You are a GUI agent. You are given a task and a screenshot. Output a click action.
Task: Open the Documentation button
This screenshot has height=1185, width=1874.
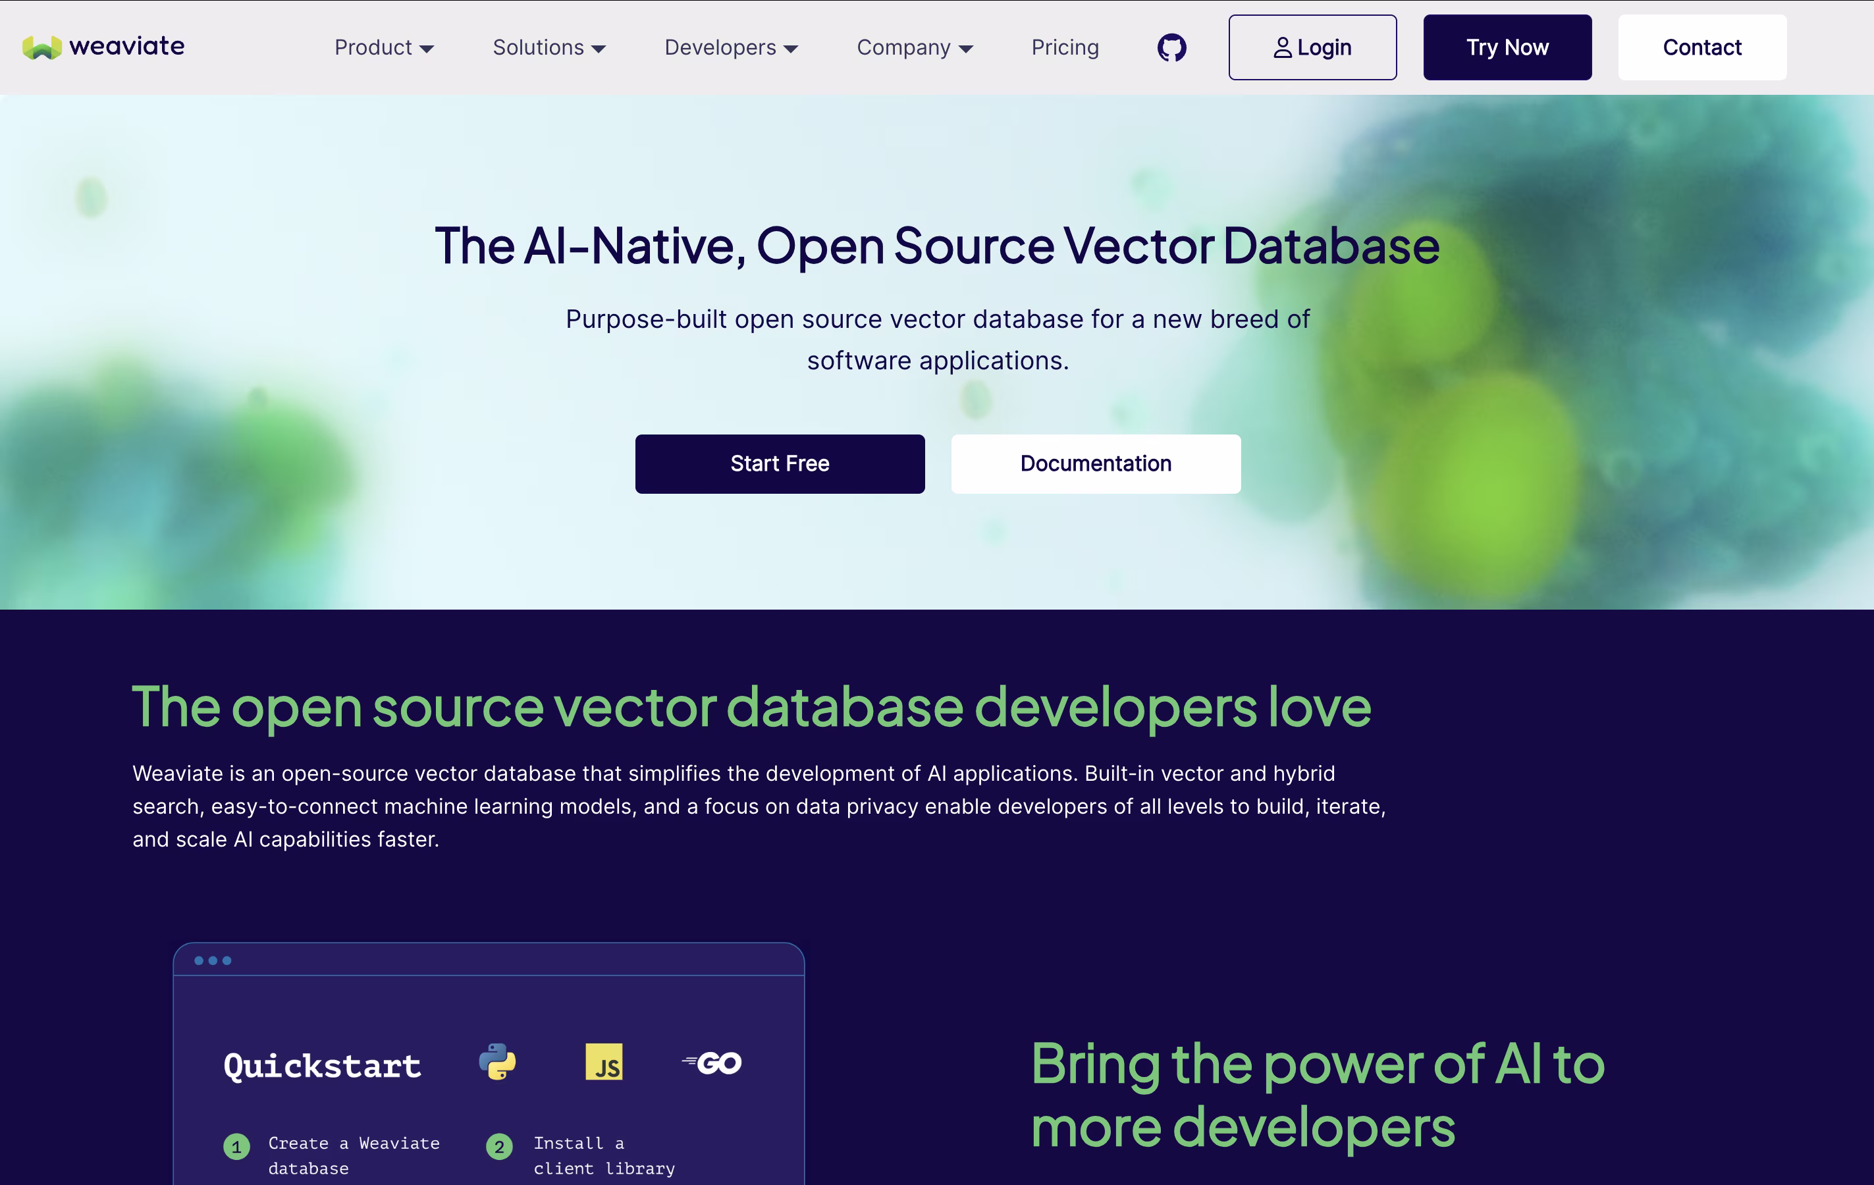pyautogui.click(x=1095, y=463)
